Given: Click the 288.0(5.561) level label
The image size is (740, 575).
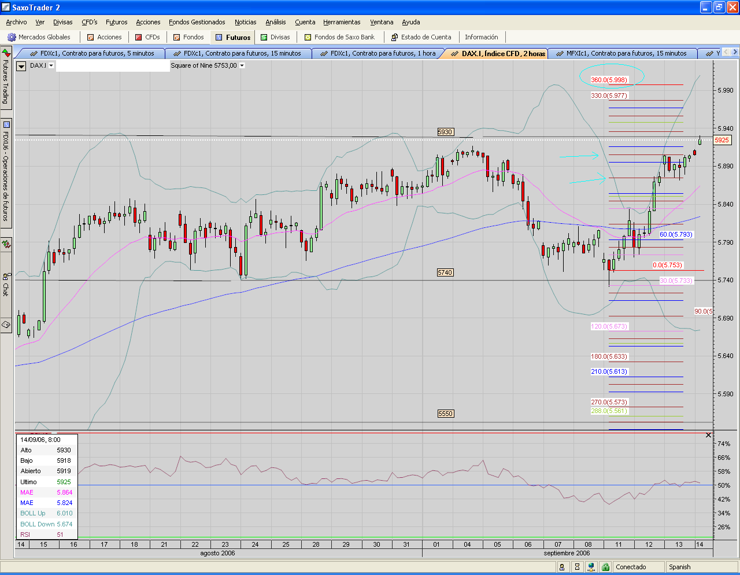Looking at the screenshot, I should 609,411.
